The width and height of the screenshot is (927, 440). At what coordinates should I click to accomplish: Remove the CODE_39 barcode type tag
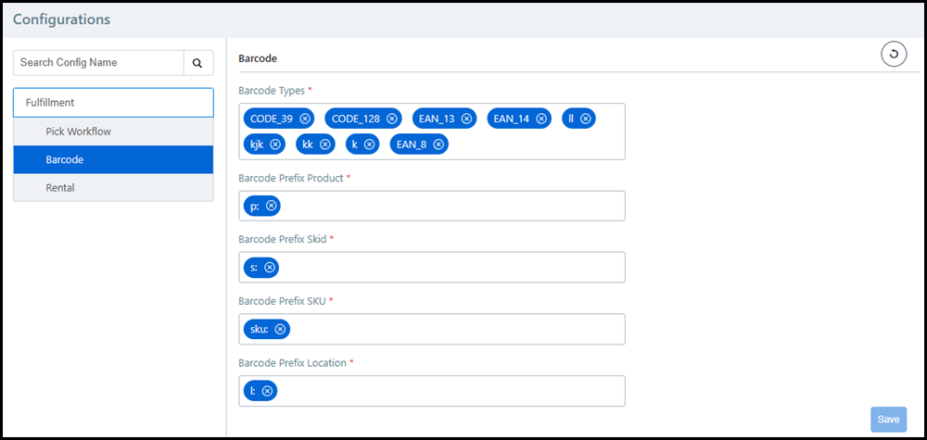click(x=305, y=119)
